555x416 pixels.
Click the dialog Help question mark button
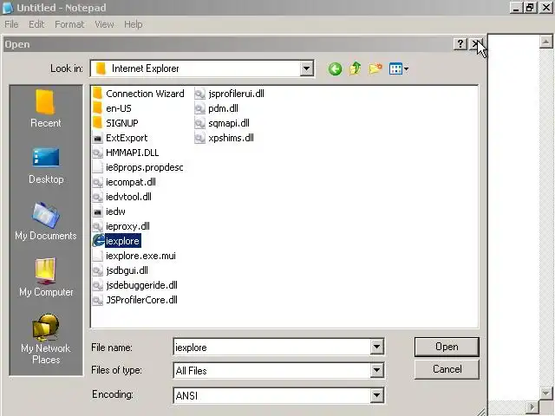[460, 44]
